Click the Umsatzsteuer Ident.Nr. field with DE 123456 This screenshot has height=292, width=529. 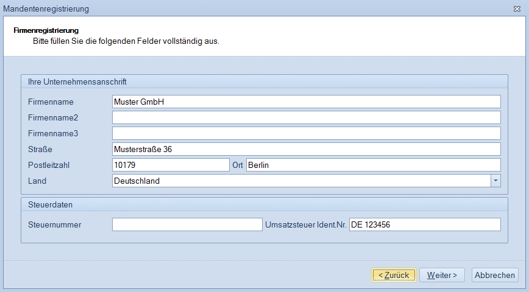(x=424, y=224)
